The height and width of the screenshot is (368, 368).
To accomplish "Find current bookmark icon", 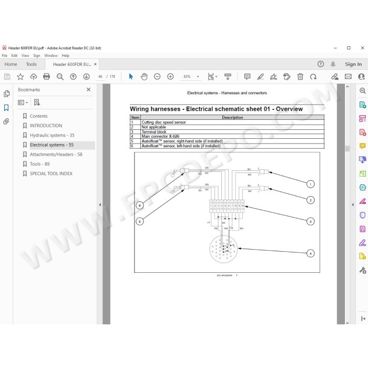I will pyautogui.click(x=37, y=103).
